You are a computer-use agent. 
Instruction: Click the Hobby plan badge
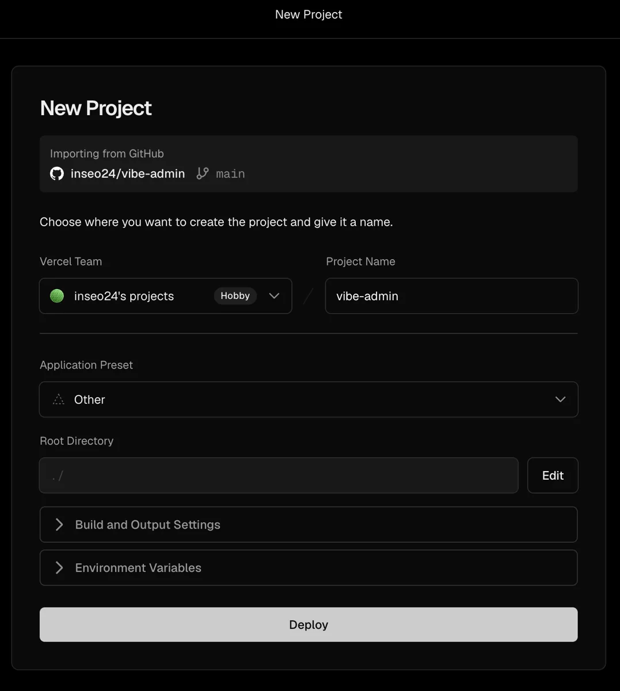pos(235,295)
